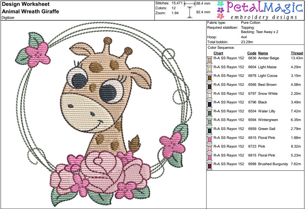Click the Green Sail thread spool icon
The height and width of the screenshot is (209, 305).
[x=210, y=130]
